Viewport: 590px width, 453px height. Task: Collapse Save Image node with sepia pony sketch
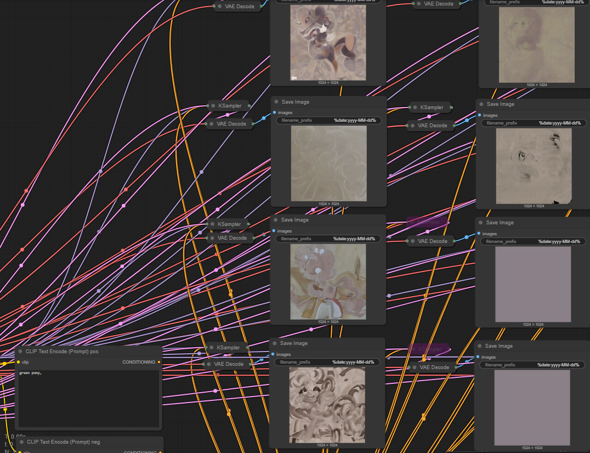coord(275,343)
